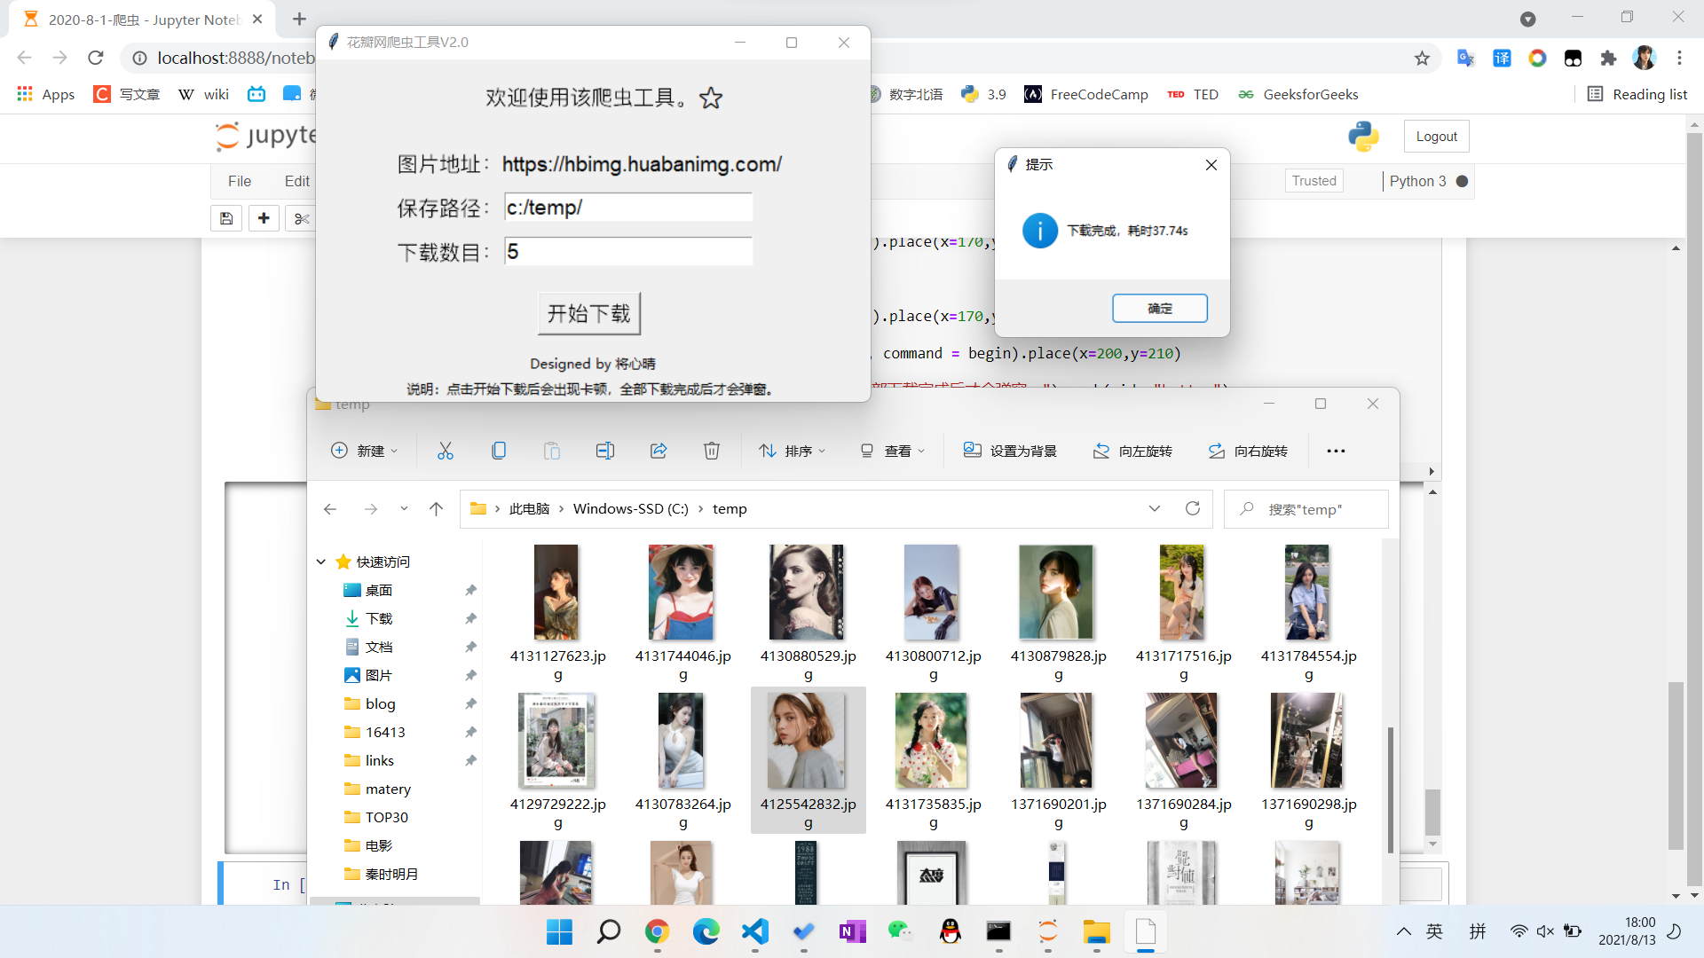Open the TOP30 folder in sidebar
The height and width of the screenshot is (958, 1704).
pos(387,817)
